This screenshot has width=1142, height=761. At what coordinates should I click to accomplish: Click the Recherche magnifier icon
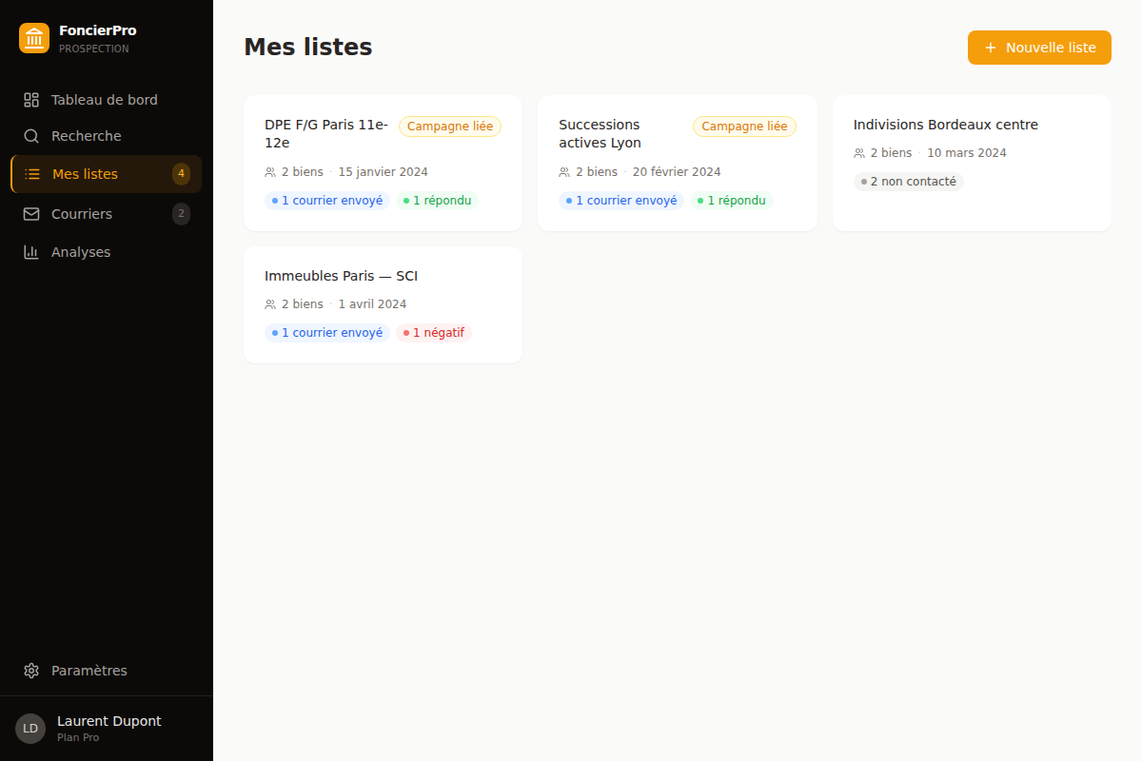[x=31, y=136]
